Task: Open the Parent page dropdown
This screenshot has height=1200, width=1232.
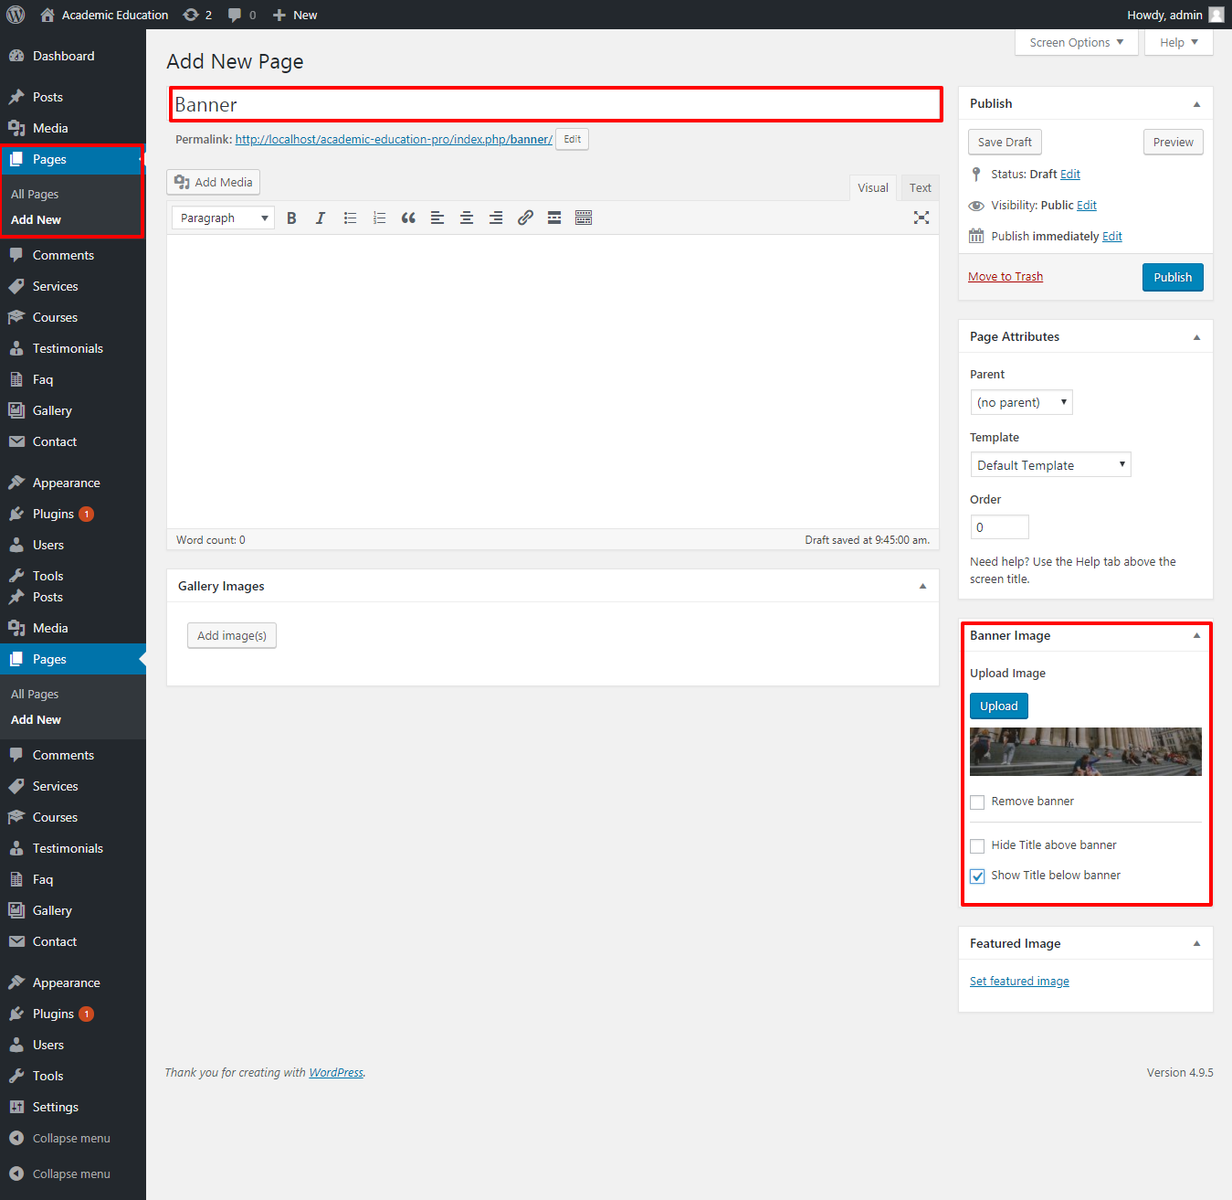Action: click(1021, 403)
